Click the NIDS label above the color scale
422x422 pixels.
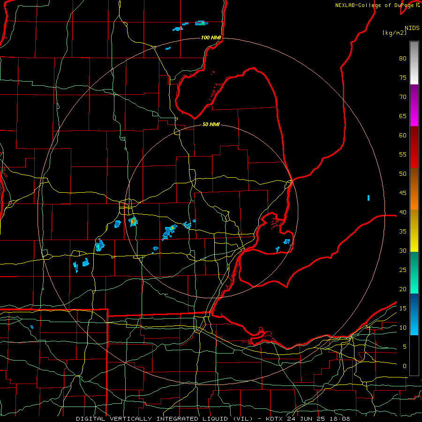pos(412,28)
